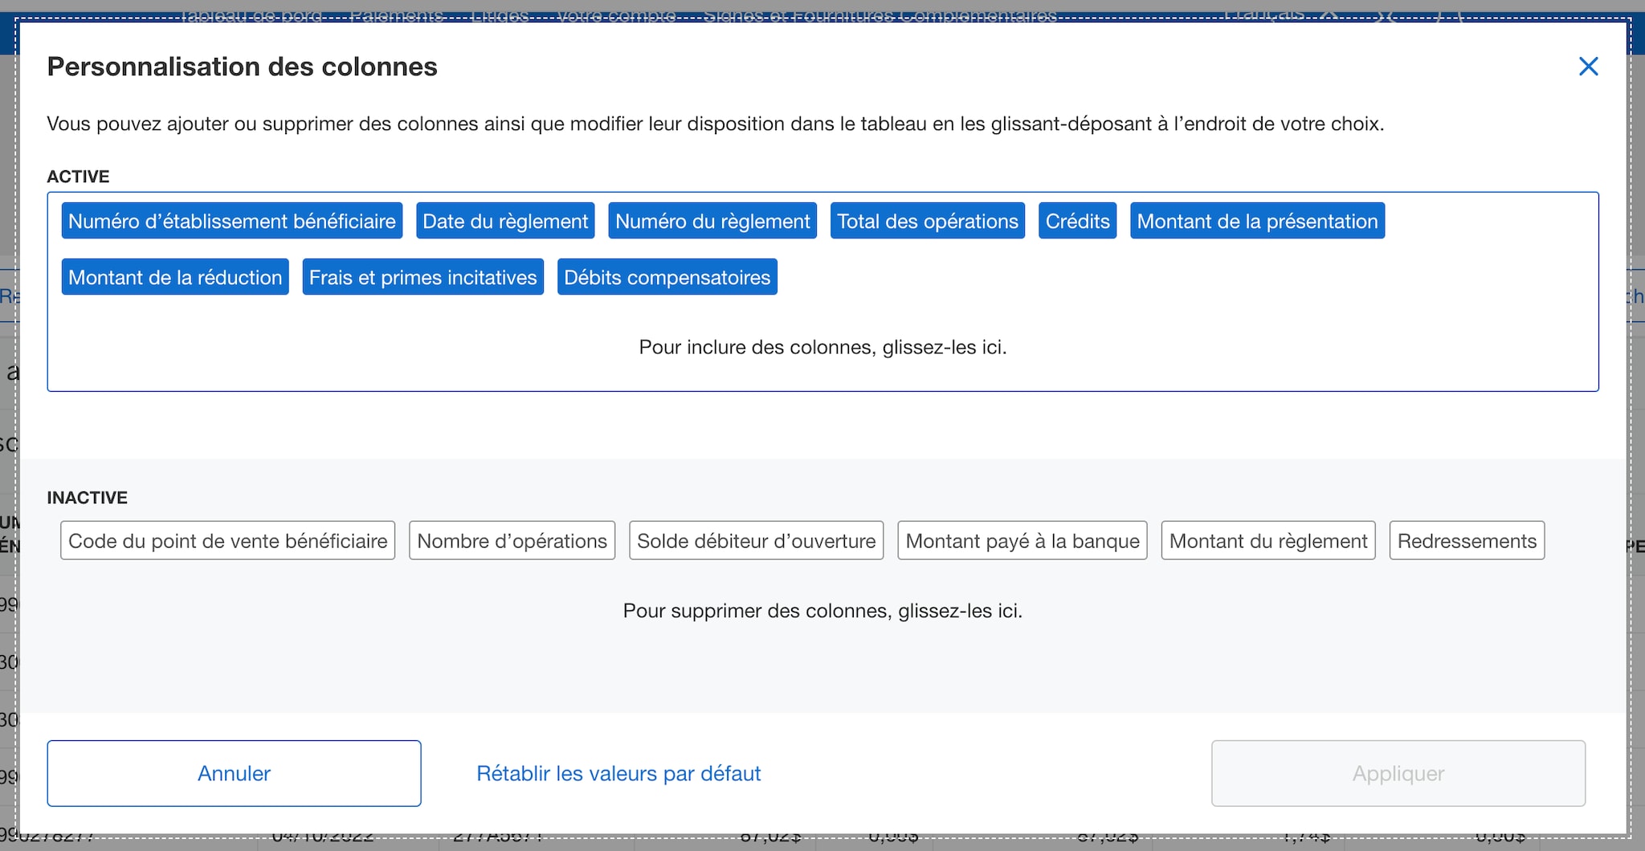
Task: Select inactive column Code du point de vente bénéficiaire
Action: click(x=227, y=540)
